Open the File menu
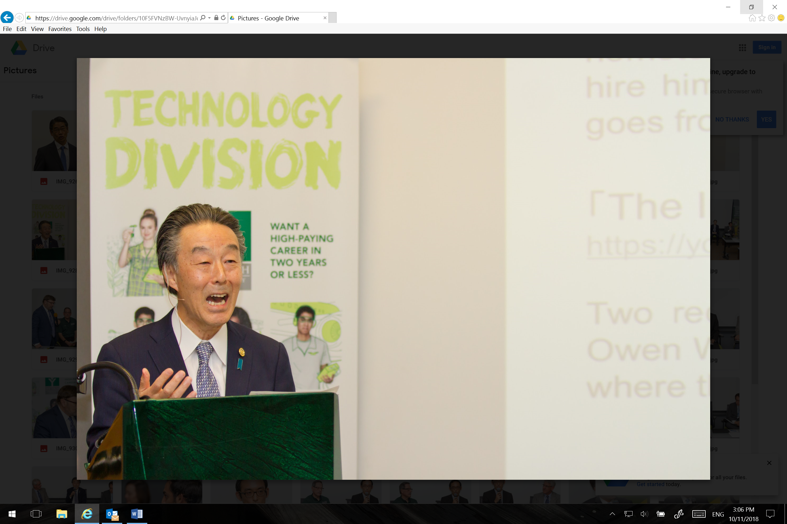This screenshot has height=524, width=787. click(x=7, y=29)
